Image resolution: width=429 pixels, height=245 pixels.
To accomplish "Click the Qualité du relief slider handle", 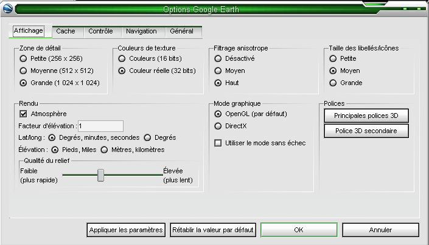I will coord(100,175).
